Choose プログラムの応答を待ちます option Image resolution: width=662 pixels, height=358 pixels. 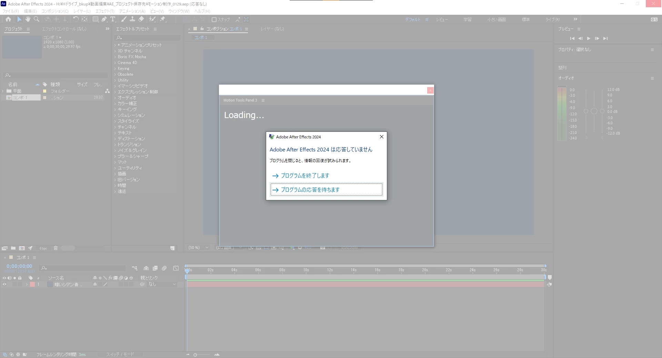327,190
